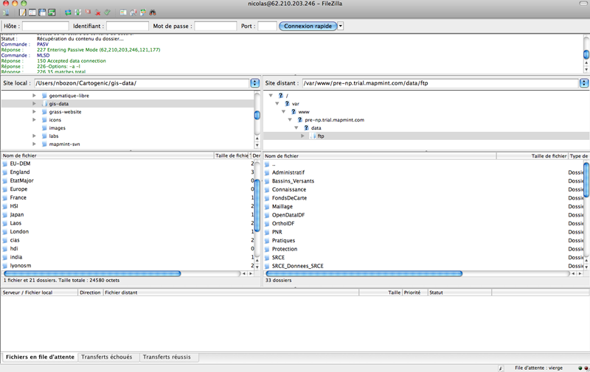Click the Serveur / Fichier local queue header
Viewport: 590px width, 372px height.
(x=39, y=292)
